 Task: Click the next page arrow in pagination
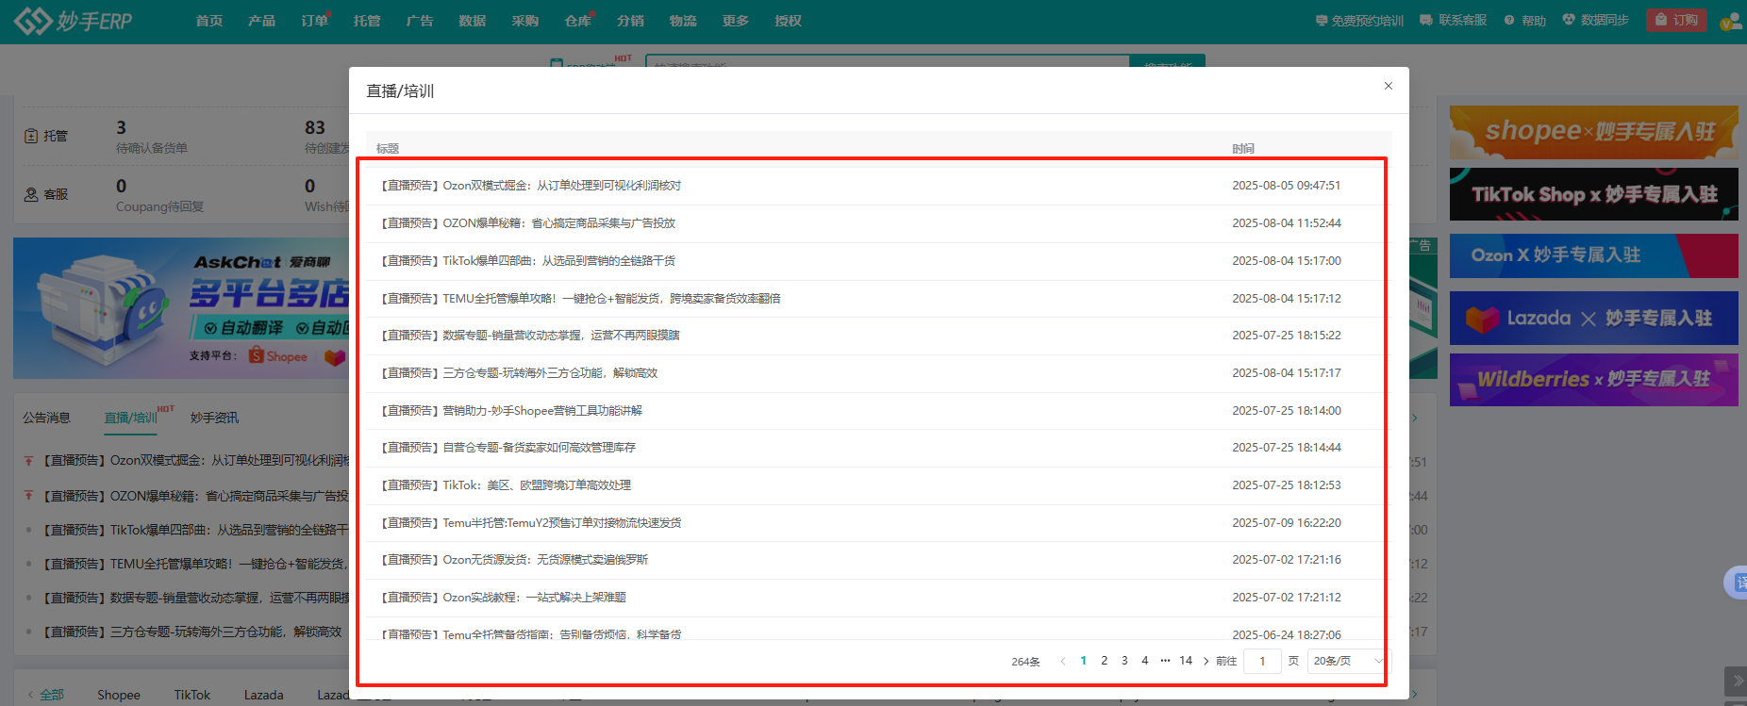point(1206,661)
